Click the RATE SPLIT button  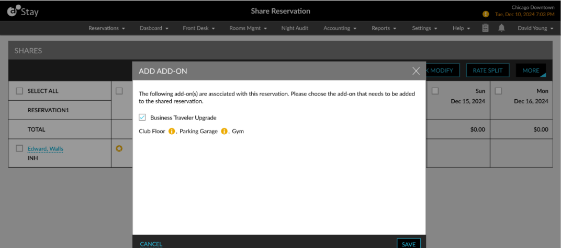(x=488, y=70)
